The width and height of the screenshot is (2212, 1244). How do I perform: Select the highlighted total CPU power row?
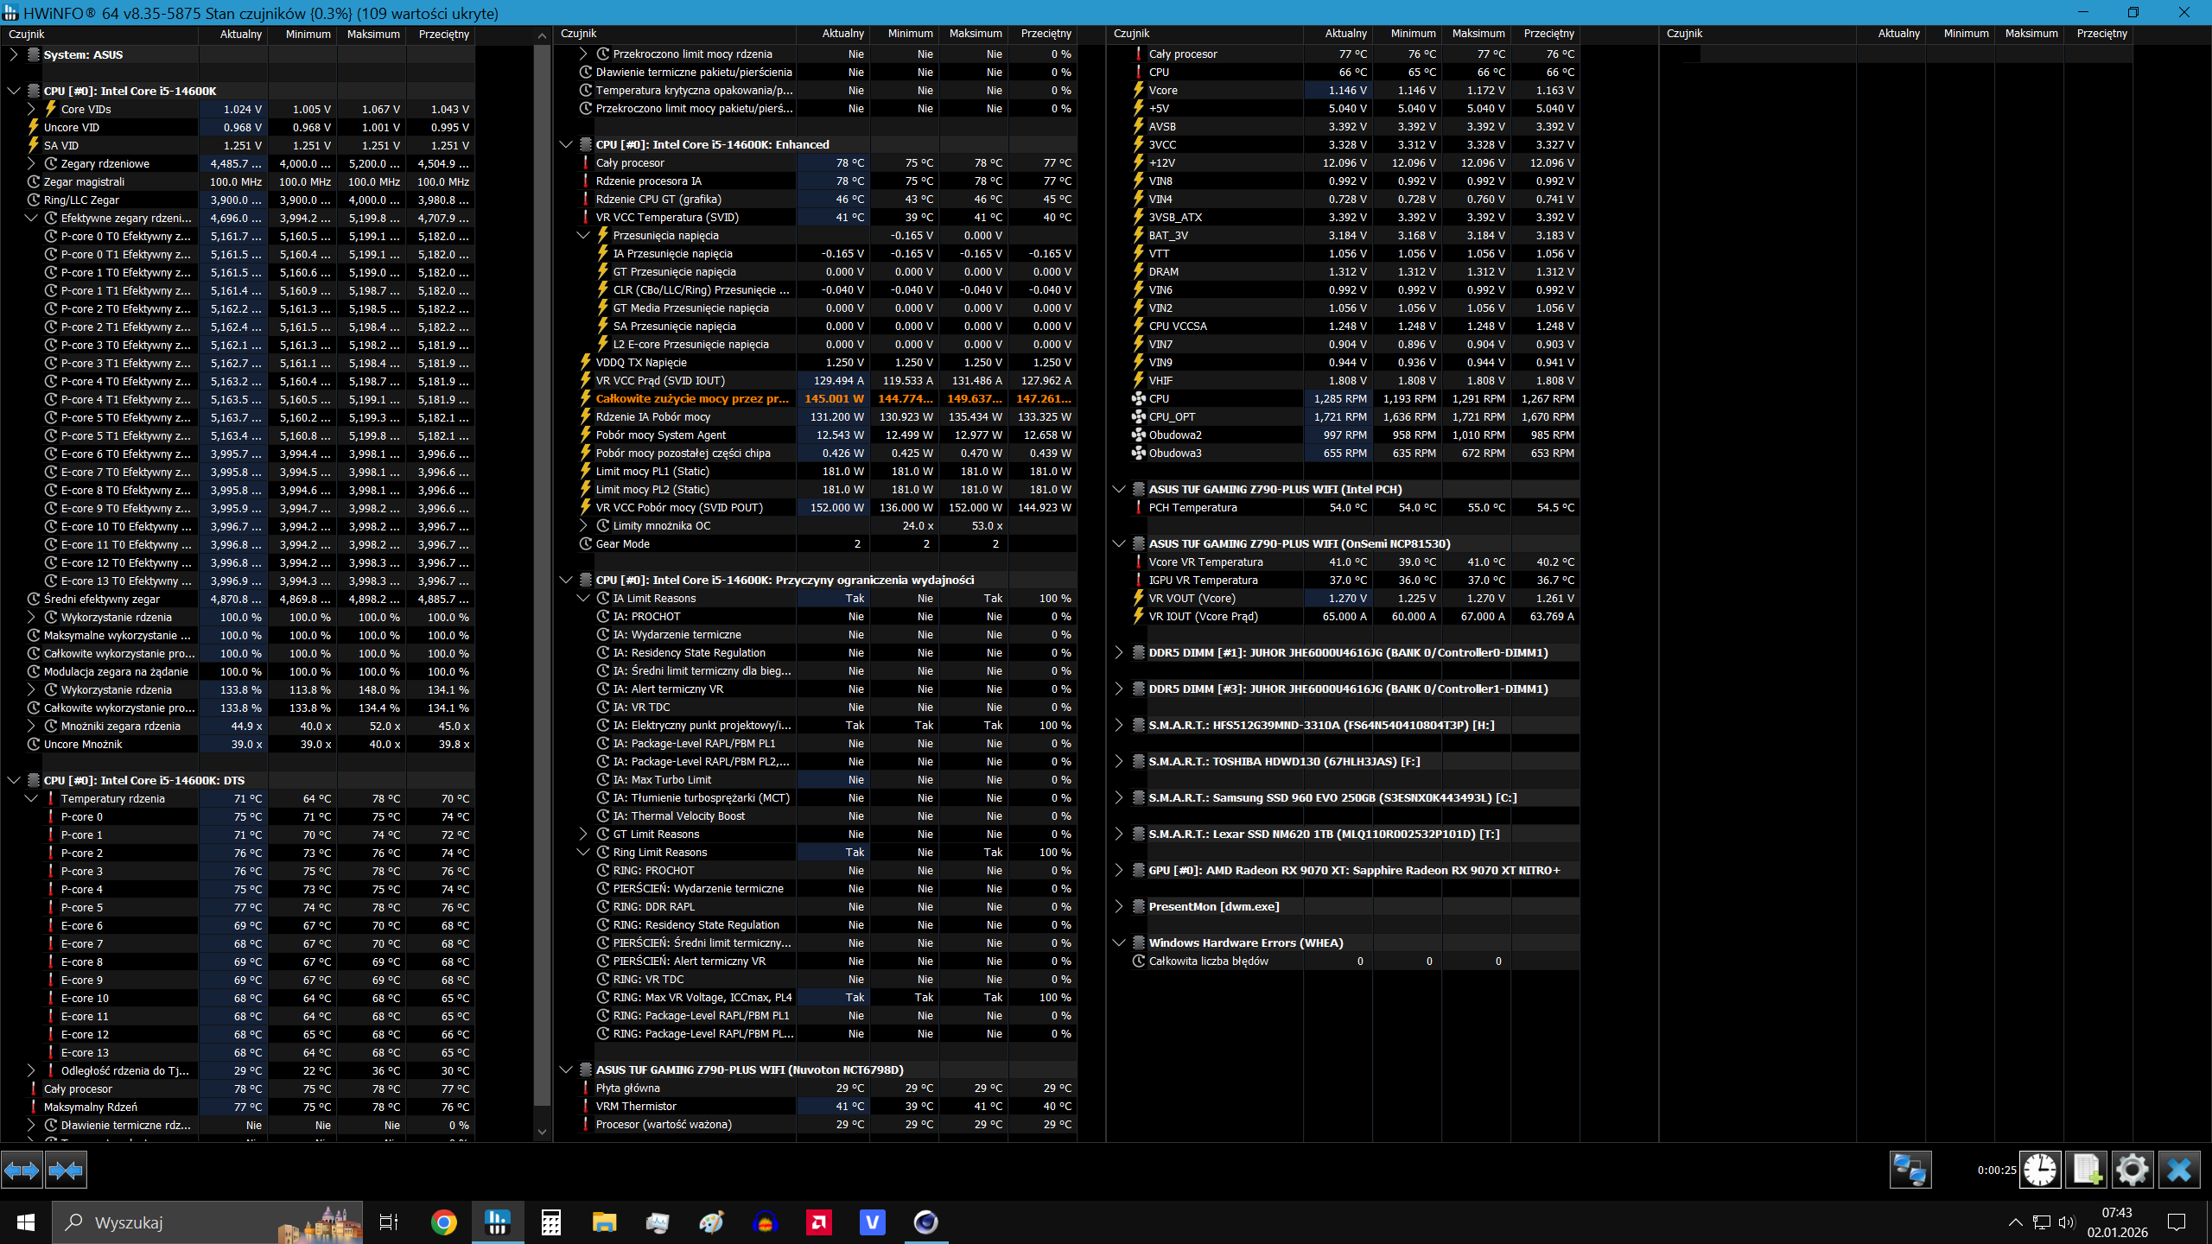(691, 398)
